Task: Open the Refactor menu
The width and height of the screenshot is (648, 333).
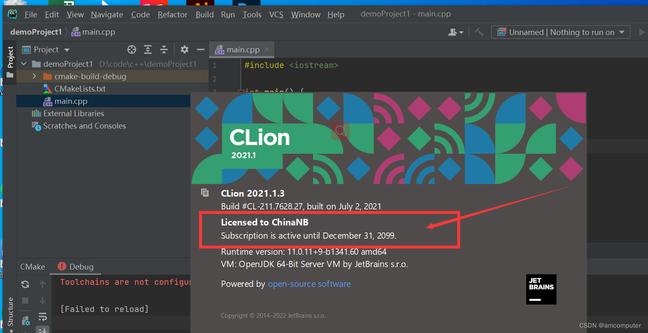Action: tap(172, 14)
